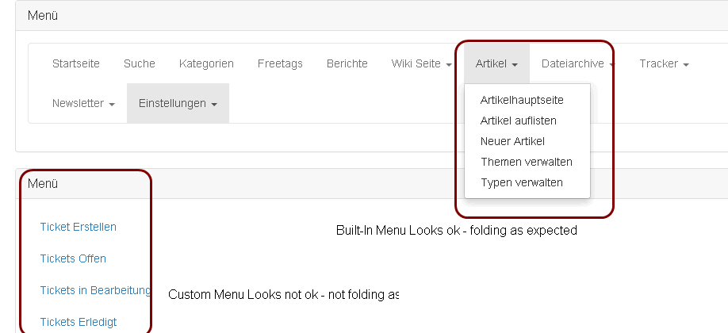Expand the Dateiarchive dropdown menu
This screenshot has width=728, height=333.
(x=578, y=63)
